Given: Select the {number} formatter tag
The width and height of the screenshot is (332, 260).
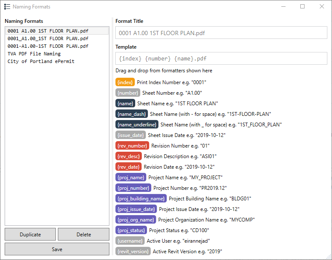Looking at the screenshot, I should 128,93.
